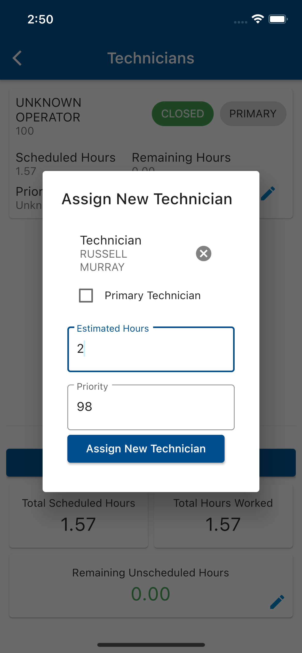Focus the Estimated Hours input field

pyautogui.click(x=151, y=349)
